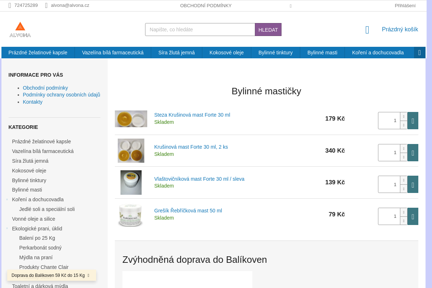Open Podmínky ochrany osobních údajů link
This screenshot has height=288, width=432.
coord(62,95)
